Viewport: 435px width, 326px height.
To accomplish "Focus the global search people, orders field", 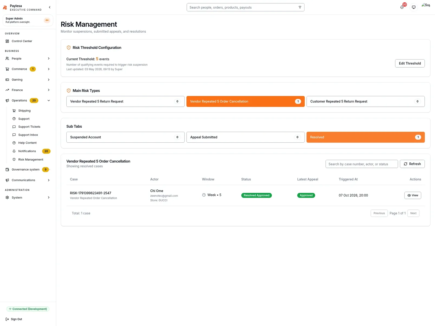I will tap(246, 7).
